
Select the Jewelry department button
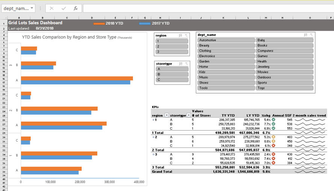(284, 67)
